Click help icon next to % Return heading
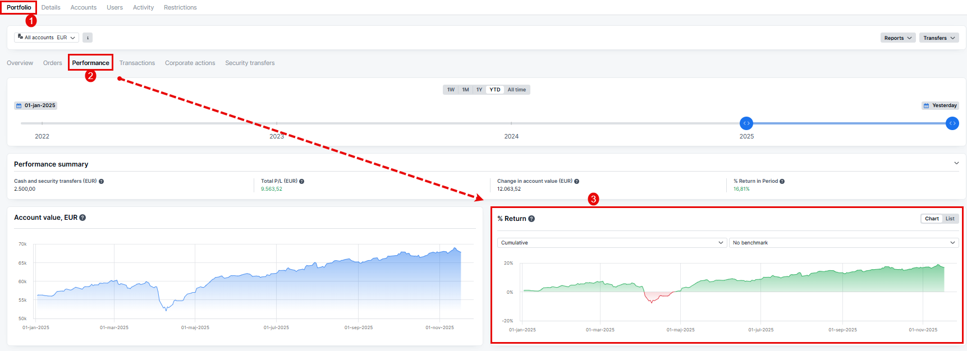967x351 pixels. pos(531,219)
